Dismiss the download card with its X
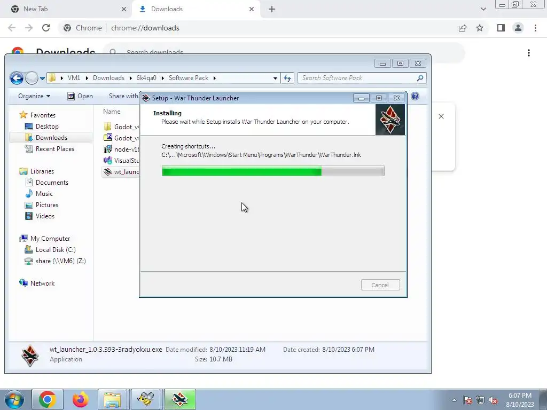This screenshot has width=547, height=410. (441, 116)
